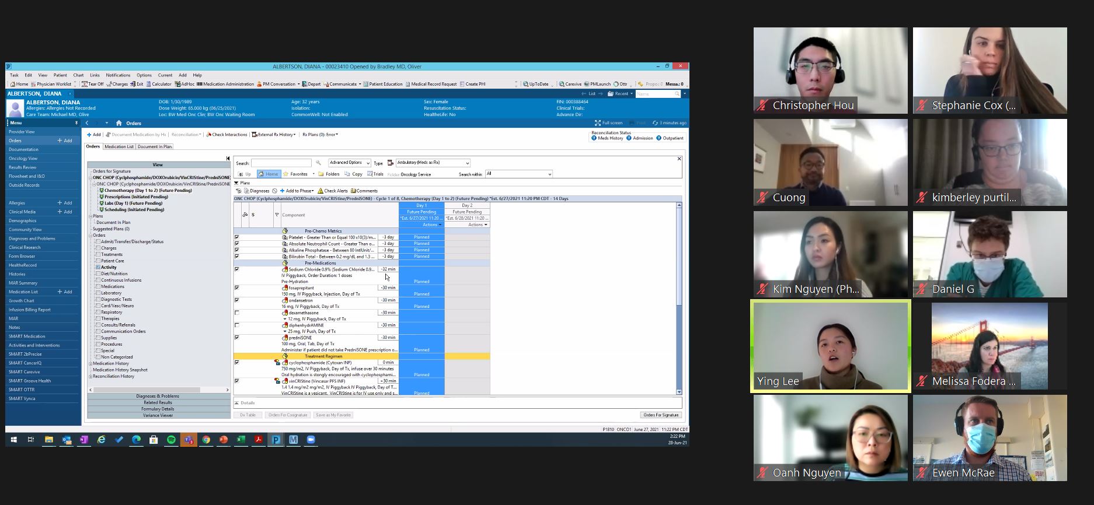Pin the Menu panel with pushpin
Image resolution: width=1094 pixels, height=505 pixels.
point(76,123)
